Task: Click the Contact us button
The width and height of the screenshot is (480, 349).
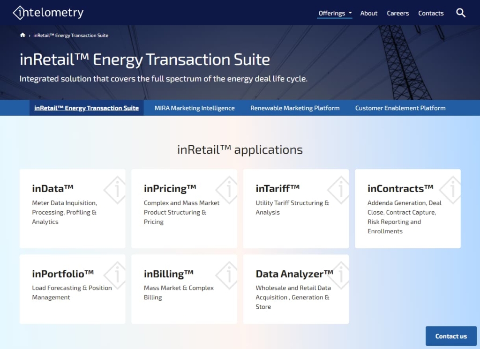Action: [x=451, y=336]
